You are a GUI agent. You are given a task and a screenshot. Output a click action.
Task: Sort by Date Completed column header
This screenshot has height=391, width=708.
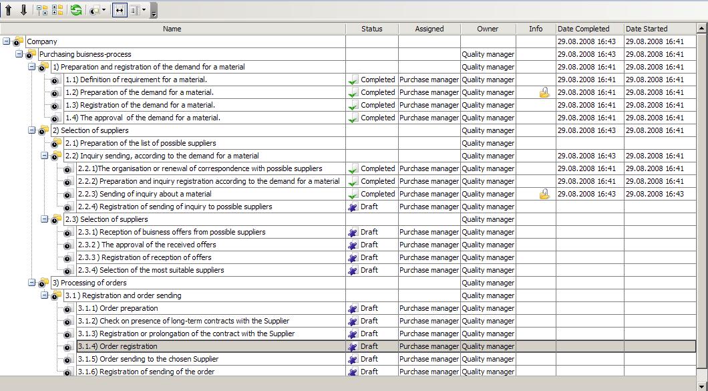[x=590, y=29]
